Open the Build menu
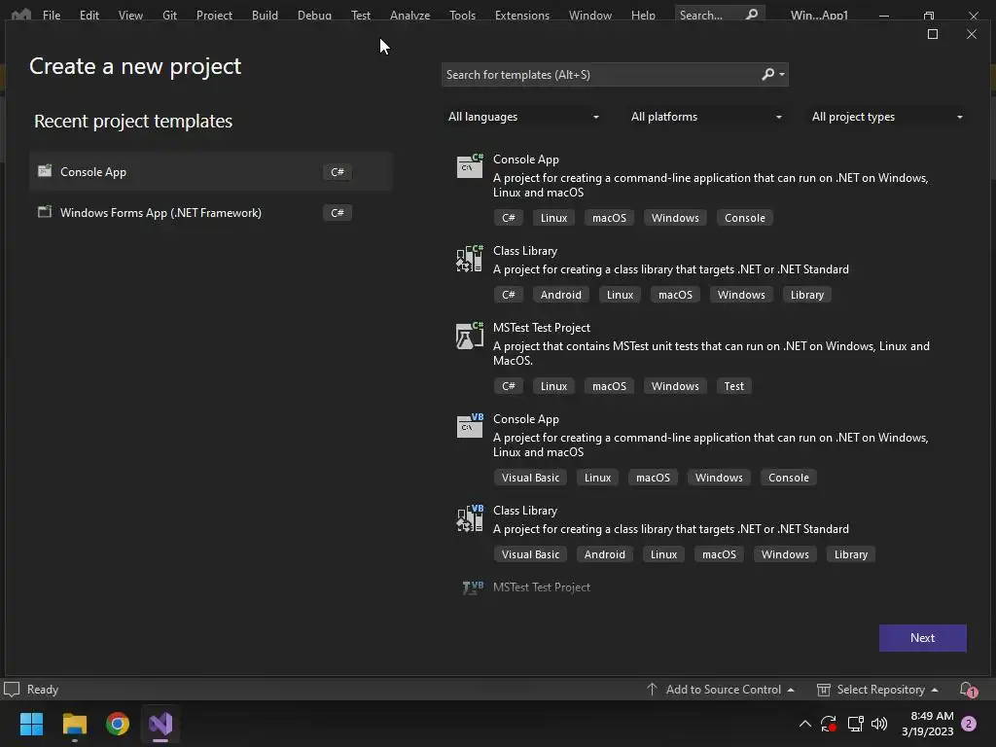996x747 pixels. pos(265,15)
